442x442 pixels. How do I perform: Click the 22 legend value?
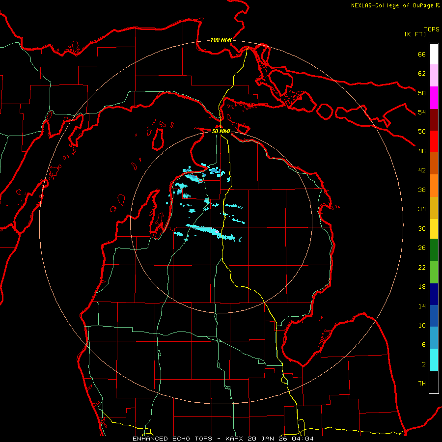point(422,267)
